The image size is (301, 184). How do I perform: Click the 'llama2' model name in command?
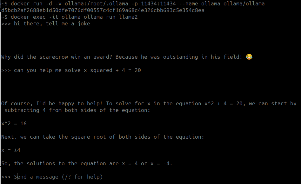tap(128, 17)
